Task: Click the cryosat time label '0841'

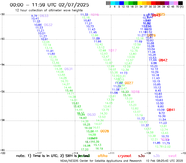Action: click(171, 110)
